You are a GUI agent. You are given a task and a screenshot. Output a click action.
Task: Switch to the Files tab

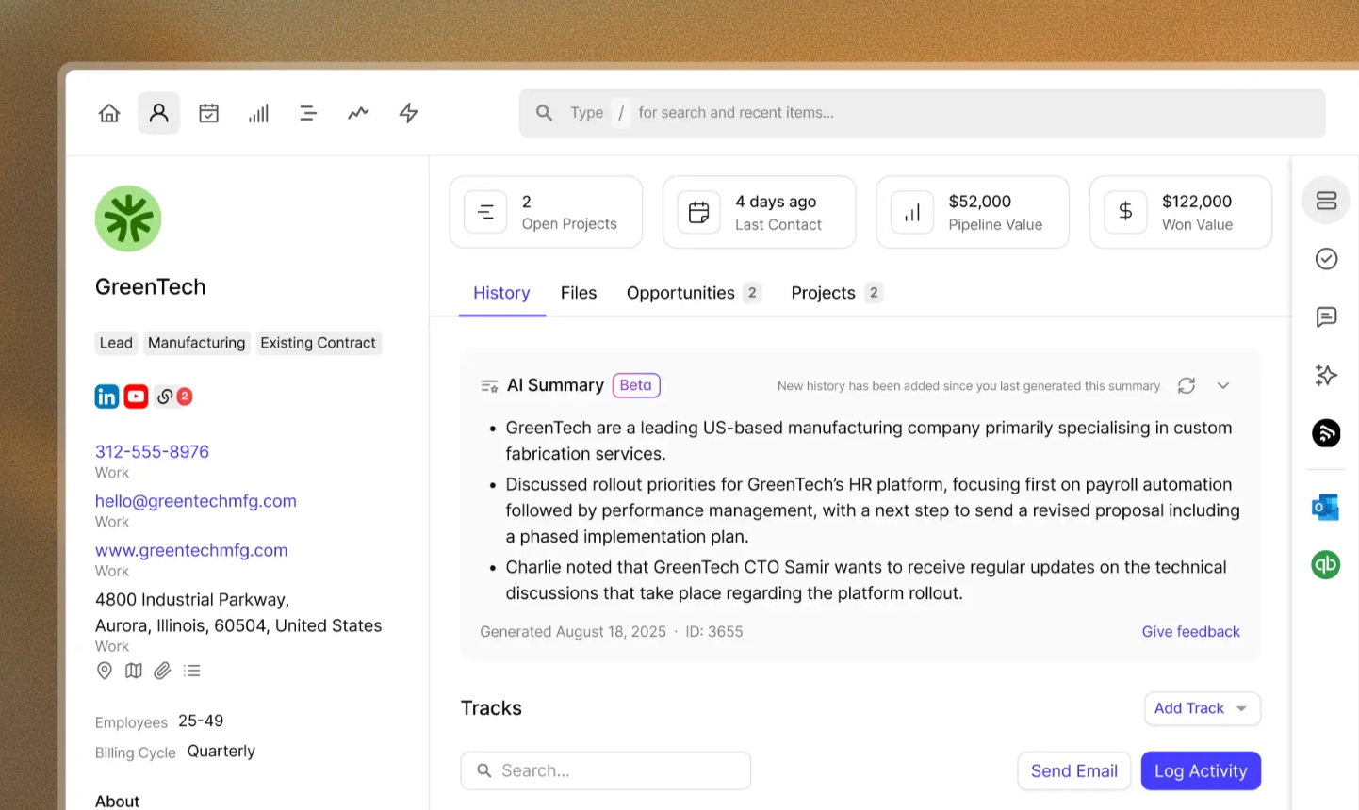click(579, 293)
